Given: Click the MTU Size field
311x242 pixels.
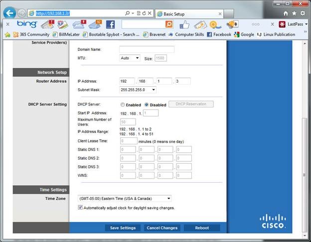Looking at the screenshot, I should [x=160, y=58].
